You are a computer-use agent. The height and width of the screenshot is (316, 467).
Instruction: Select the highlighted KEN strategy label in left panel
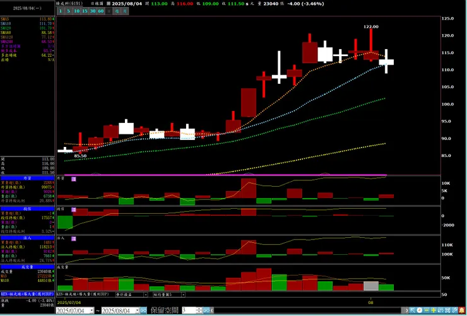(27, 294)
